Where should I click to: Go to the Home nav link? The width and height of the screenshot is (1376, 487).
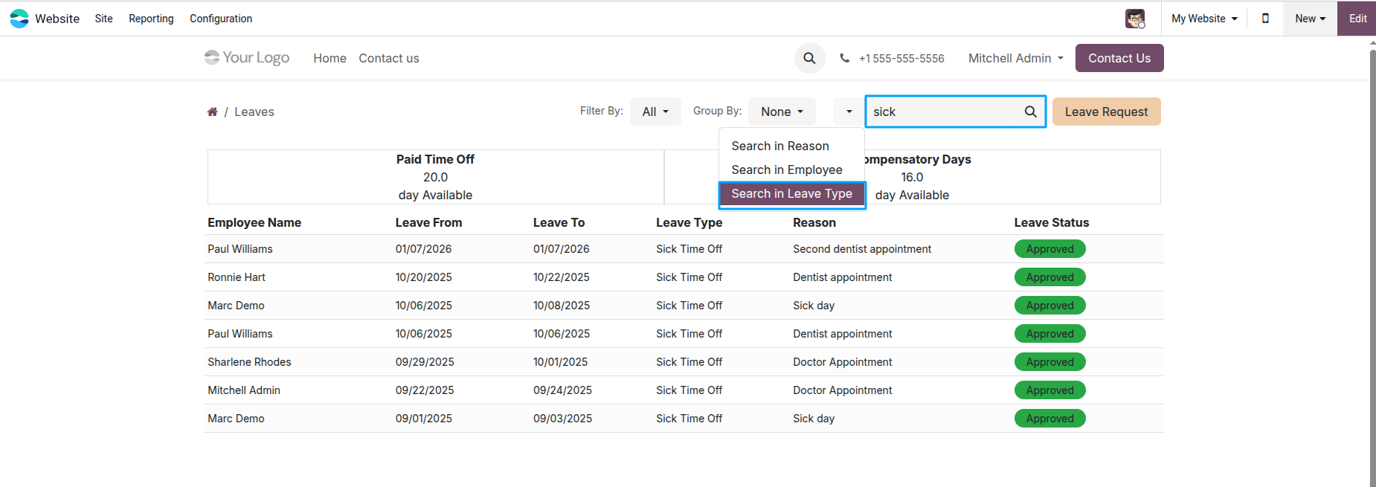[329, 58]
